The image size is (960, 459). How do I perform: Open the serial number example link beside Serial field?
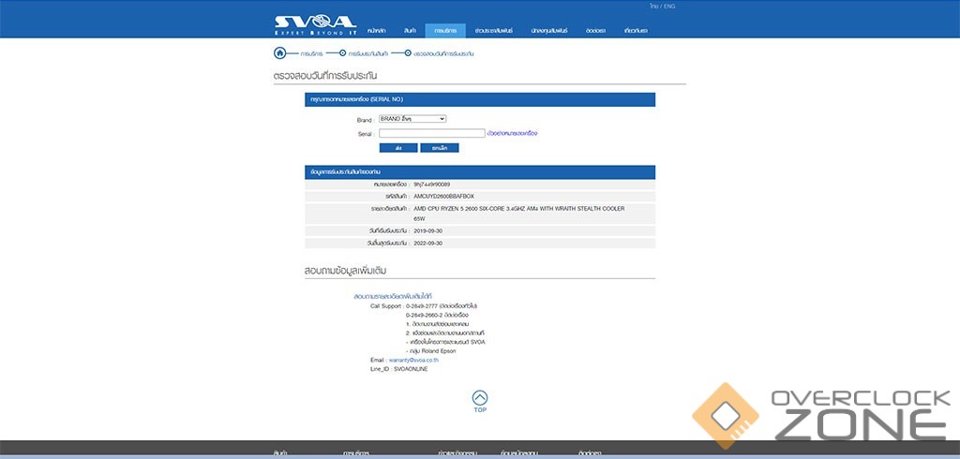(513, 133)
